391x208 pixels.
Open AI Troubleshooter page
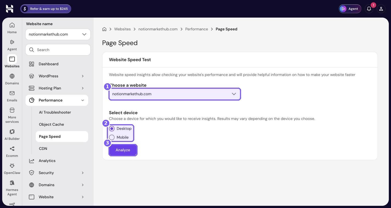pyautogui.click(x=62, y=112)
